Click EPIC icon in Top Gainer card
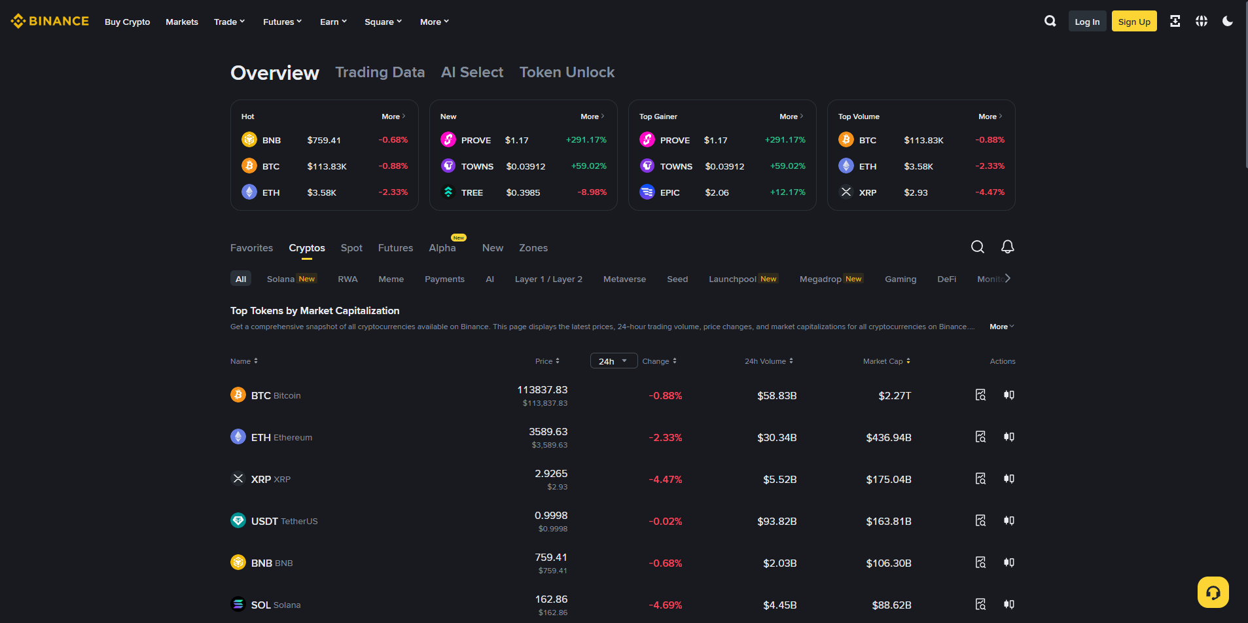The image size is (1248, 623). click(647, 192)
